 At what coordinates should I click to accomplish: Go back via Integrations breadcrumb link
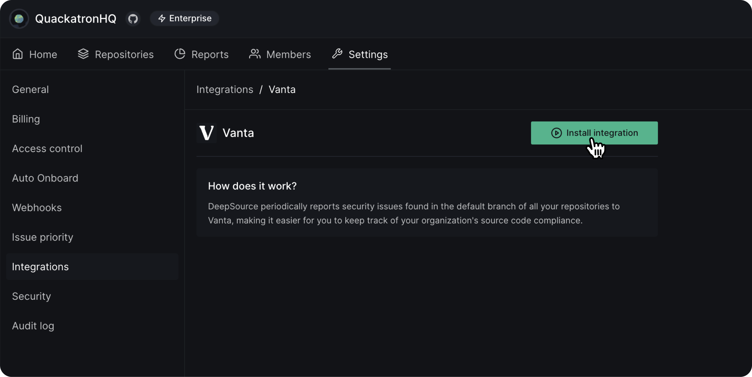(225, 90)
